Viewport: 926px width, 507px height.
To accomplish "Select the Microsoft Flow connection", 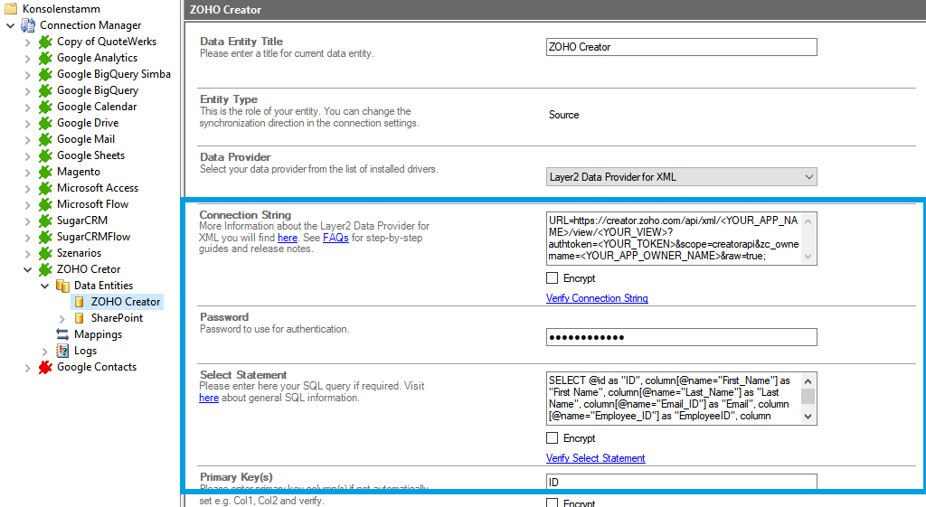I will [92, 204].
